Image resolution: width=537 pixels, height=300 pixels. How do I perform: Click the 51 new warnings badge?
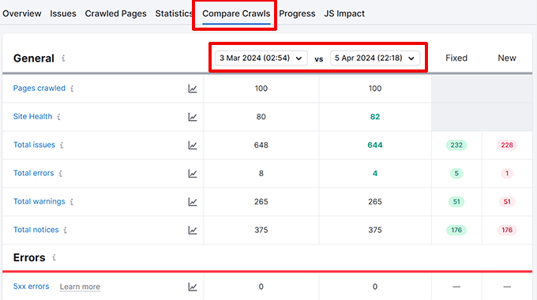coord(507,202)
